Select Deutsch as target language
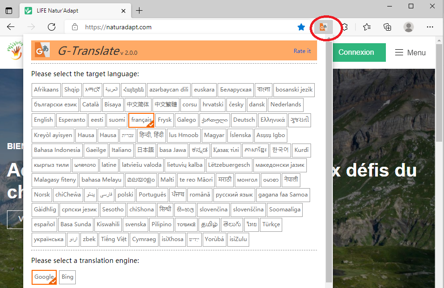This screenshot has height=288, width=444. pos(244,120)
